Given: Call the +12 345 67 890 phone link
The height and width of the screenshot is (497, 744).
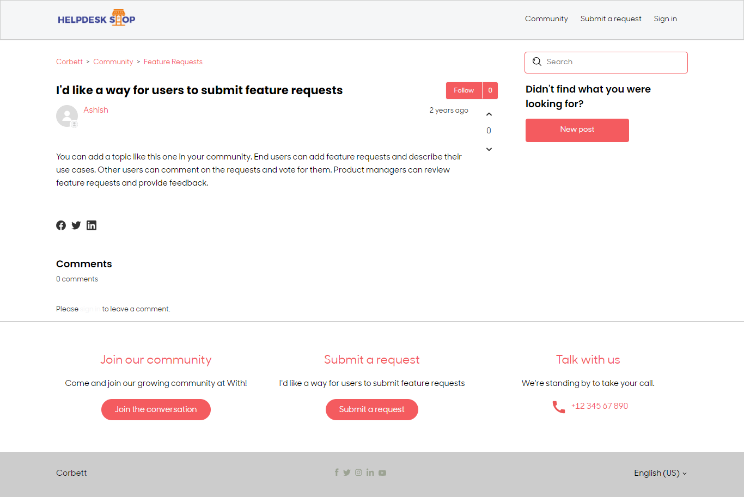Looking at the screenshot, I should pyautogui.click(x=599, y=406).
